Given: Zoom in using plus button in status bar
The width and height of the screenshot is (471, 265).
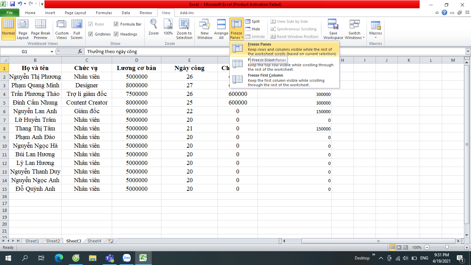Looking at the screenshot, I should (x=467, y=247).
